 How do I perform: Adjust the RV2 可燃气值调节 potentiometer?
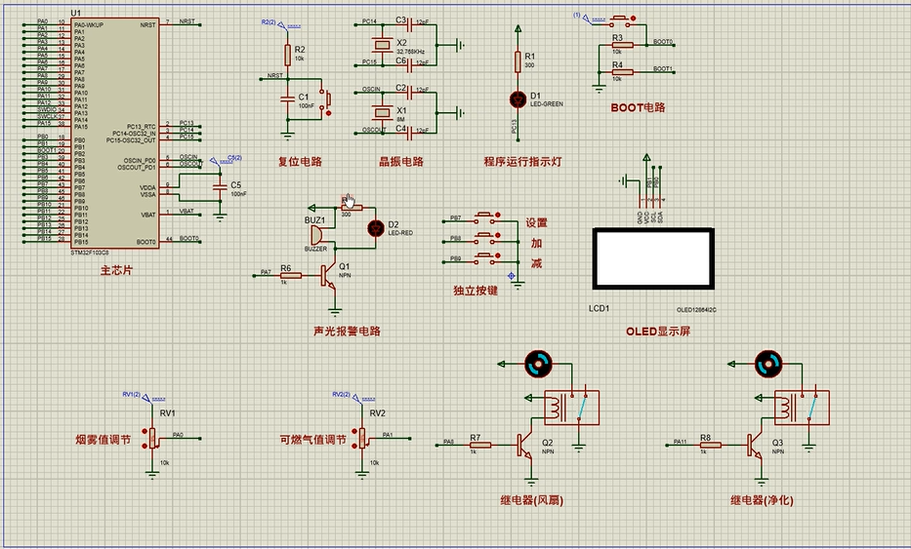coord(362,438)
